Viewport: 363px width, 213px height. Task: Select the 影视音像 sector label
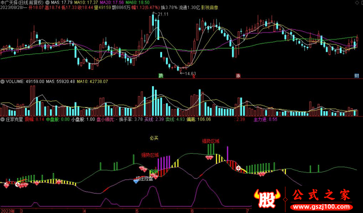[210, 7]
